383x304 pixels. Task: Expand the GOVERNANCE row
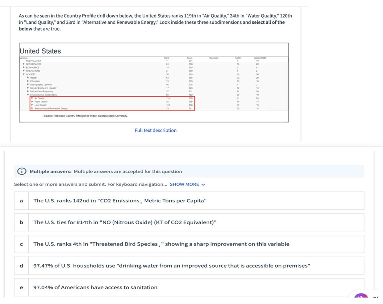pos(24,64)
